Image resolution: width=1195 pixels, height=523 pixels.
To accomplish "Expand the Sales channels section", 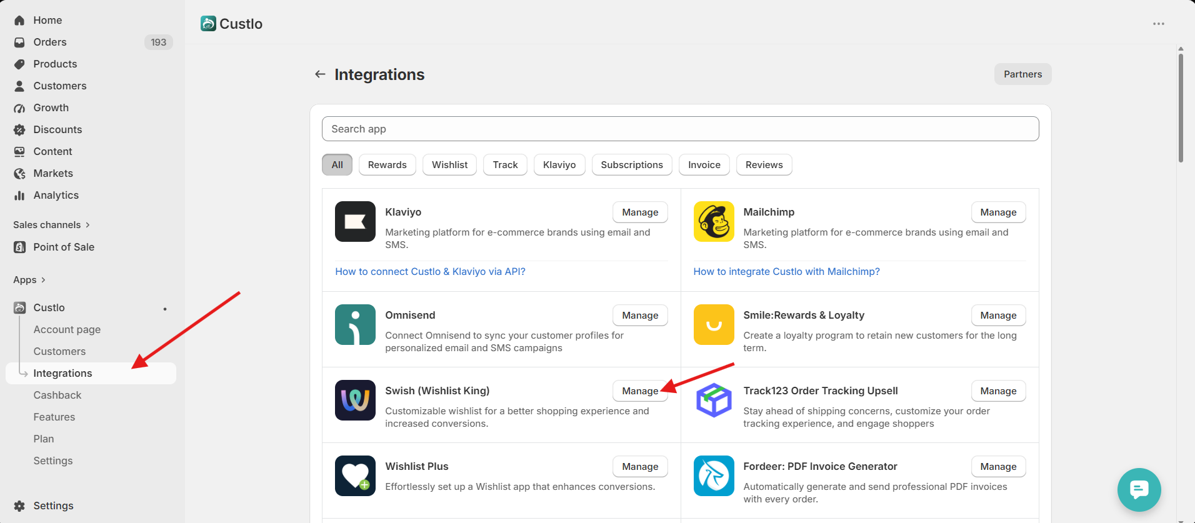I will coord(52,225).
